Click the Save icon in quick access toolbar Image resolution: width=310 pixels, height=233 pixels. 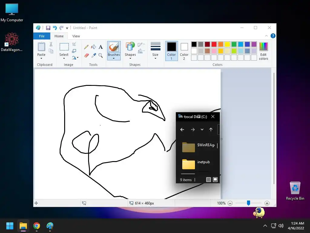(48, 28)
